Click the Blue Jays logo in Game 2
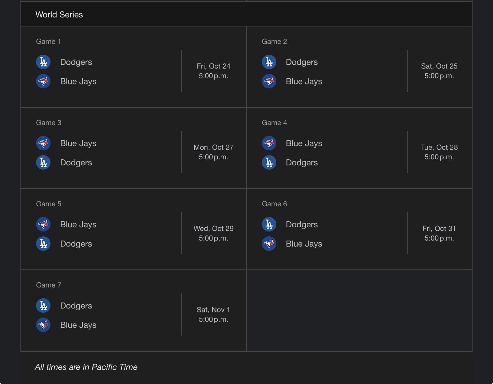493x384 pixels. [x=269, y=81]
